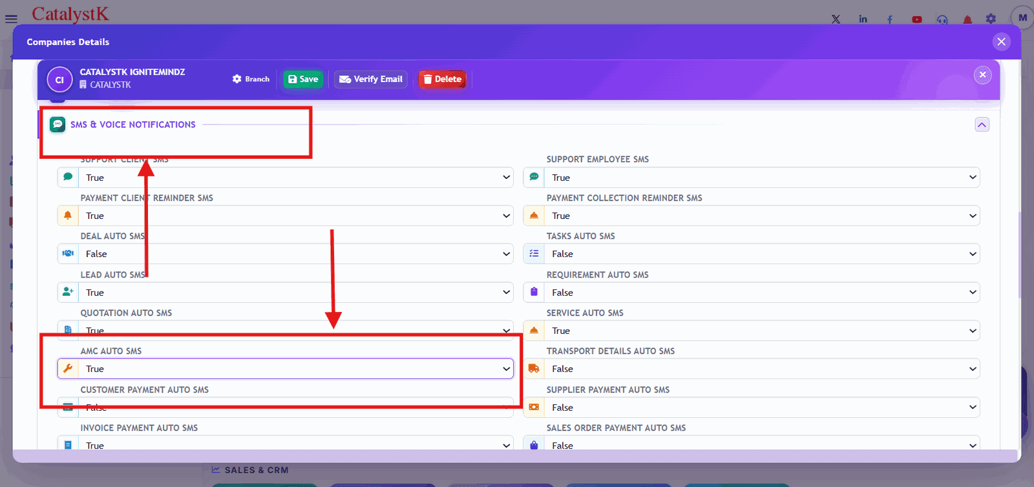Close the Companies Details dialog
The height and width of the screenshot is (487, 1034).
point(1001,42)
